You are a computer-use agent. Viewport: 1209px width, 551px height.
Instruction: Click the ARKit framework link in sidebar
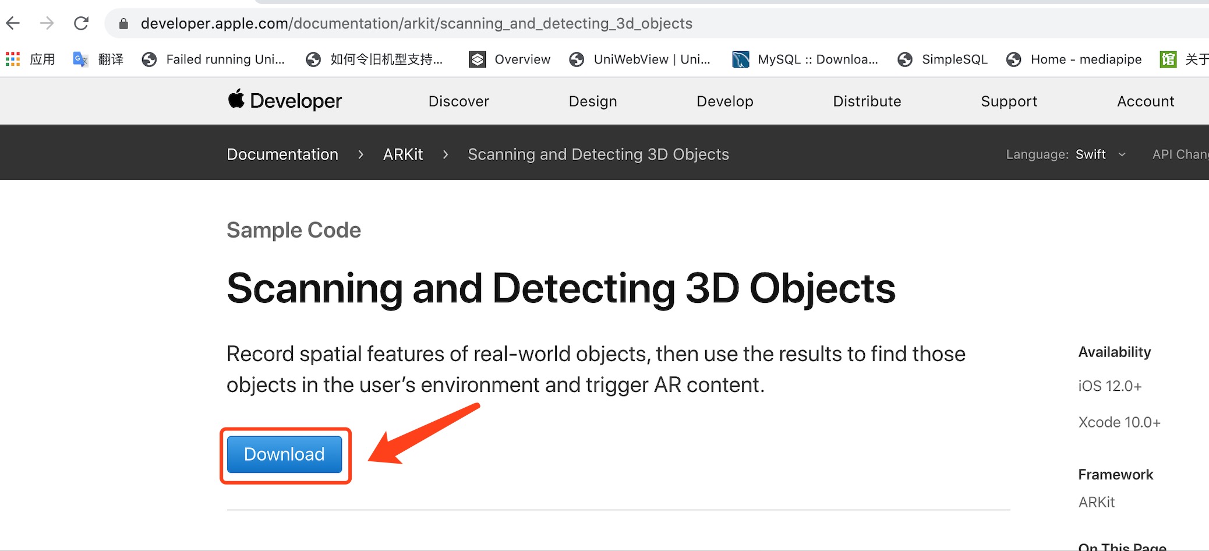(1097, 502)
